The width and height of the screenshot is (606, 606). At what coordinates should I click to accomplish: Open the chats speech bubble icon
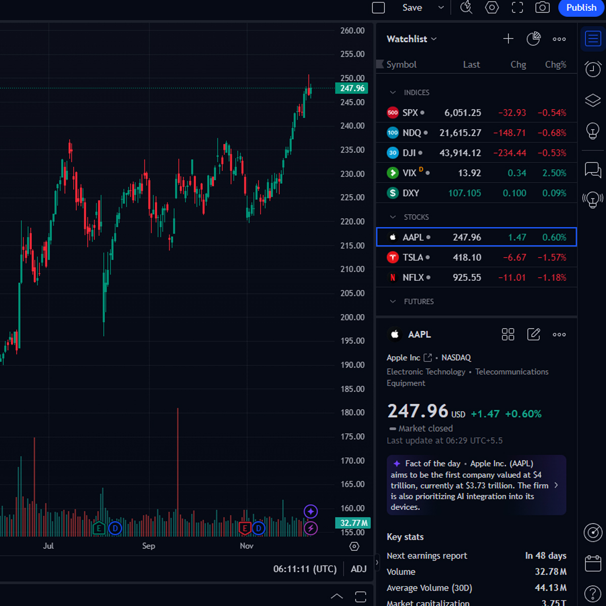(593, 170)
